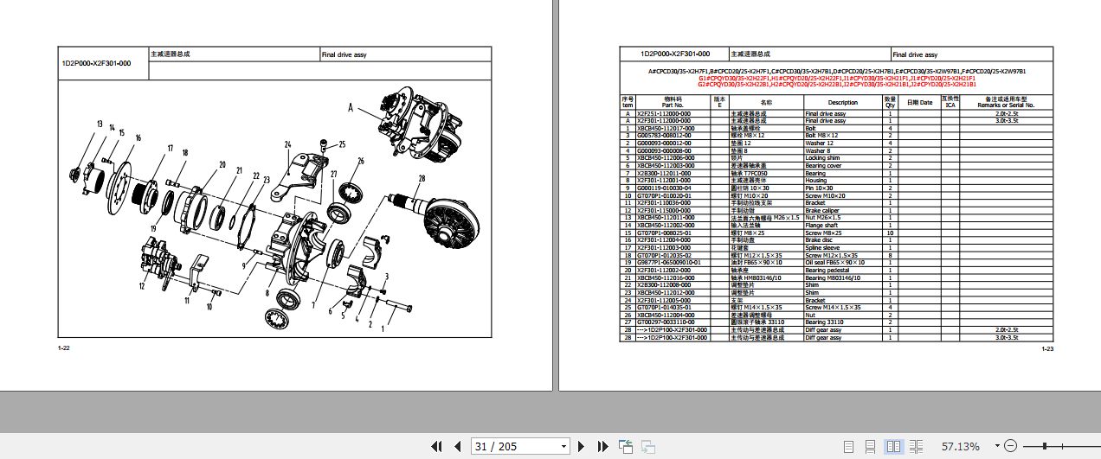Jump to the last page

tap(603, 446)
